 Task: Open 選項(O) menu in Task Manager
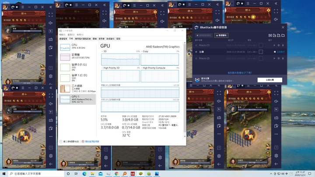pos(71,35)
